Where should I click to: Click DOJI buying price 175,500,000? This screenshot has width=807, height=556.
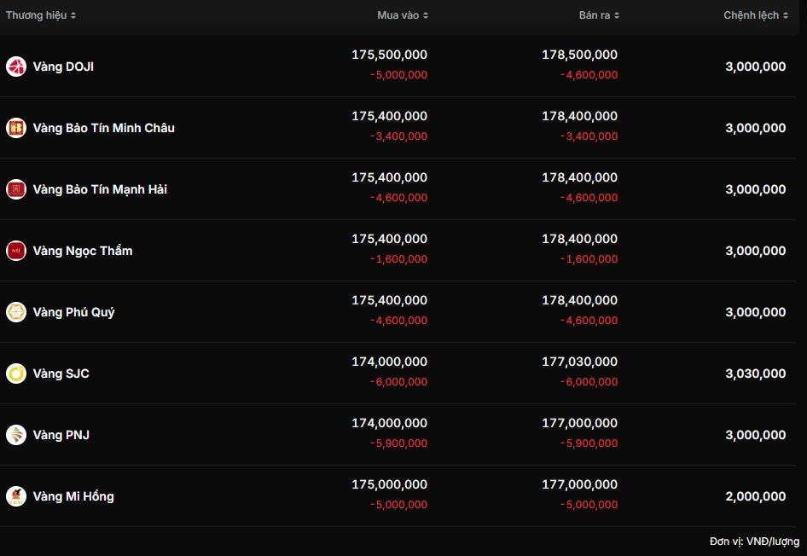click(x=389, y=55)
